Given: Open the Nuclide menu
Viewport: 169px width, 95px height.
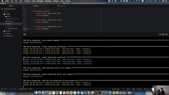Looking at the screenshot, I should pyautogui.click(x=68, y=1).
